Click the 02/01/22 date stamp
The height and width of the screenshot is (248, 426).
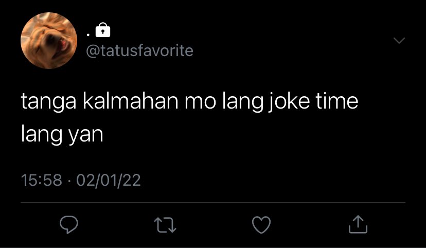tap(109, 180)
